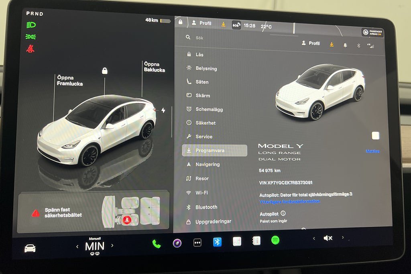Open the charge port lightning icon
411x274 pixels.
click(x=163, y=110)
